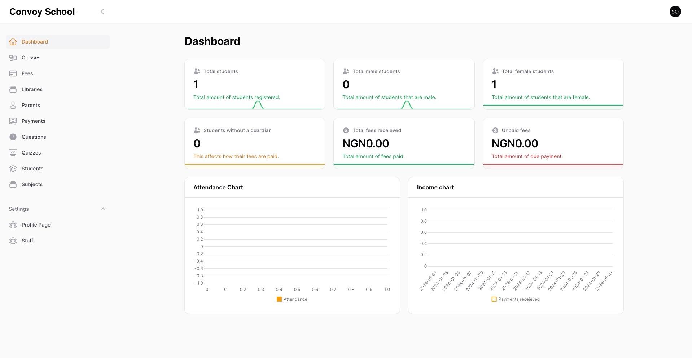The height and width of the screenshot is (358, 692).
Task: Open Profile Page settings
Action: pyautogui.click(x=58, y=225)
